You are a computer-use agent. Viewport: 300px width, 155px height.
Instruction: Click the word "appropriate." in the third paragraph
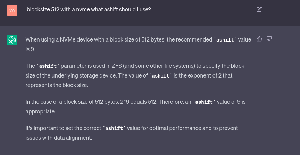[40, 111]
